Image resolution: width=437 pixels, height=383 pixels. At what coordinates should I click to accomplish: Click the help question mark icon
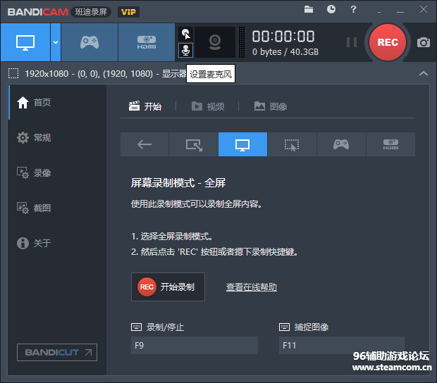coord(353,9)
